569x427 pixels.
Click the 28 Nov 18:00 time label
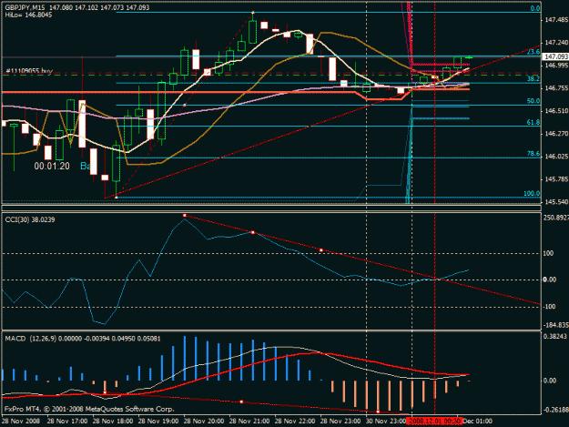[113, 422]
